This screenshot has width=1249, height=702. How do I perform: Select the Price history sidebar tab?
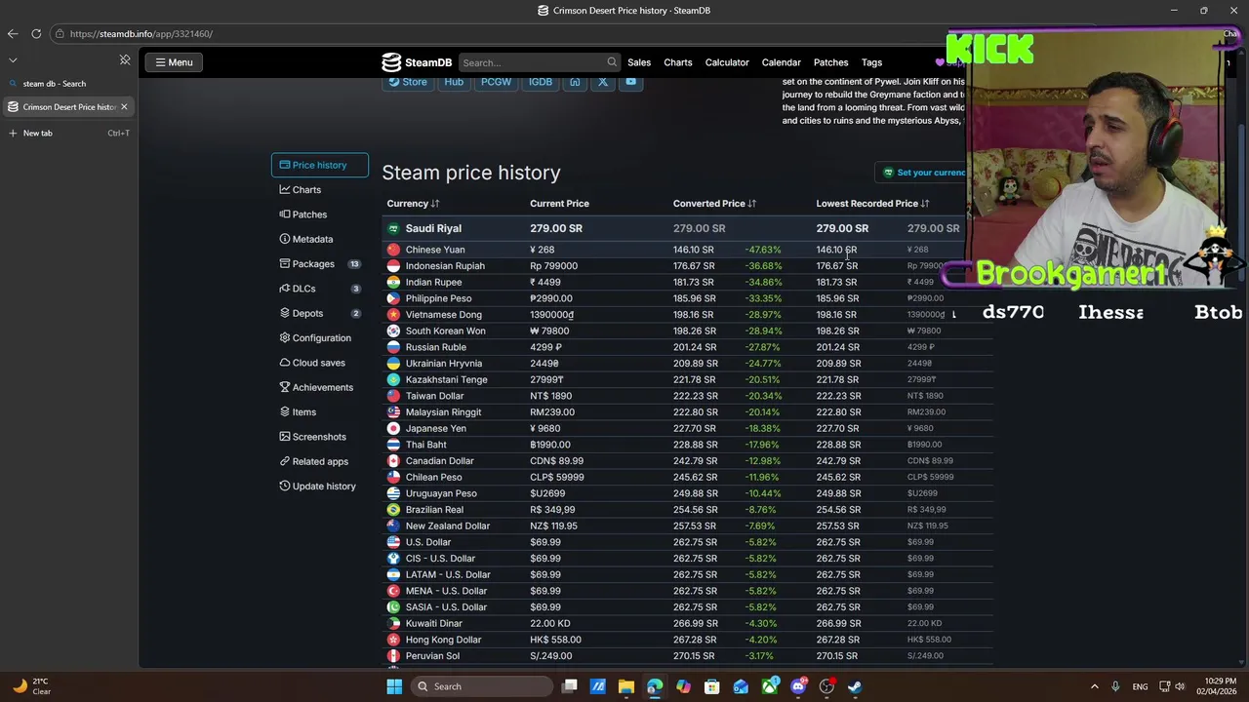coord(320,165)
